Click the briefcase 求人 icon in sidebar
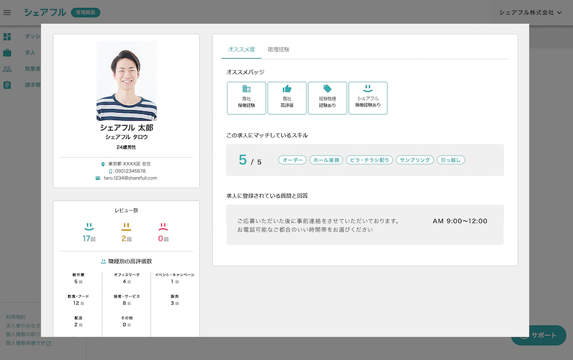573x360 pixels. pos(7,53)
